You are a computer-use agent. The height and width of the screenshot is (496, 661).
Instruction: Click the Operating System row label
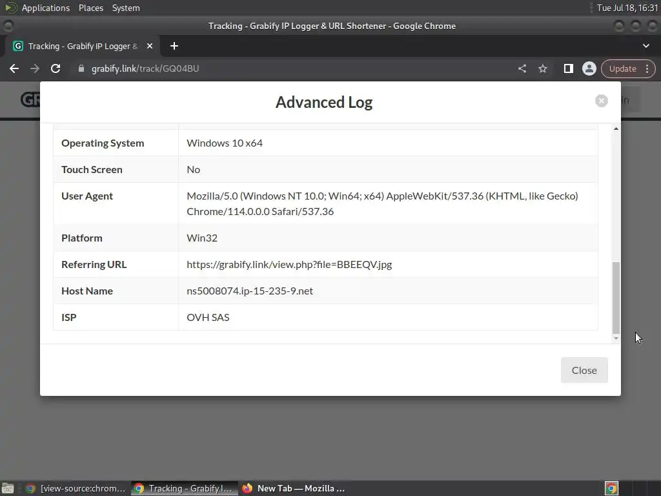point(103,143)
